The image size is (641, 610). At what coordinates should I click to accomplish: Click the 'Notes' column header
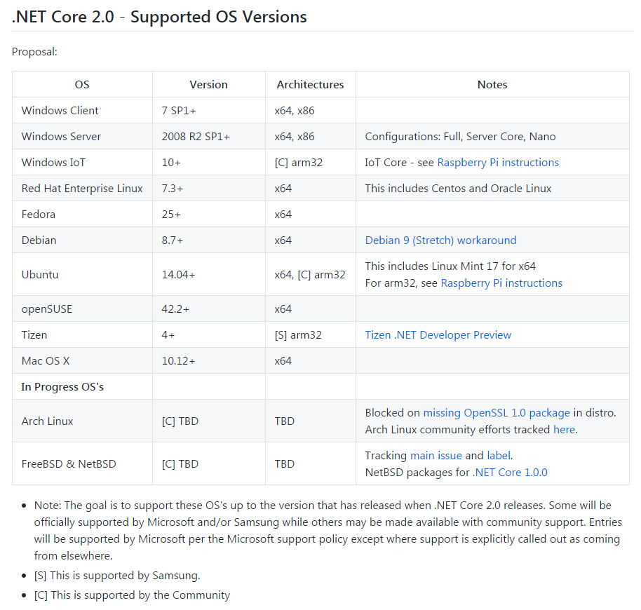point(492,85)
